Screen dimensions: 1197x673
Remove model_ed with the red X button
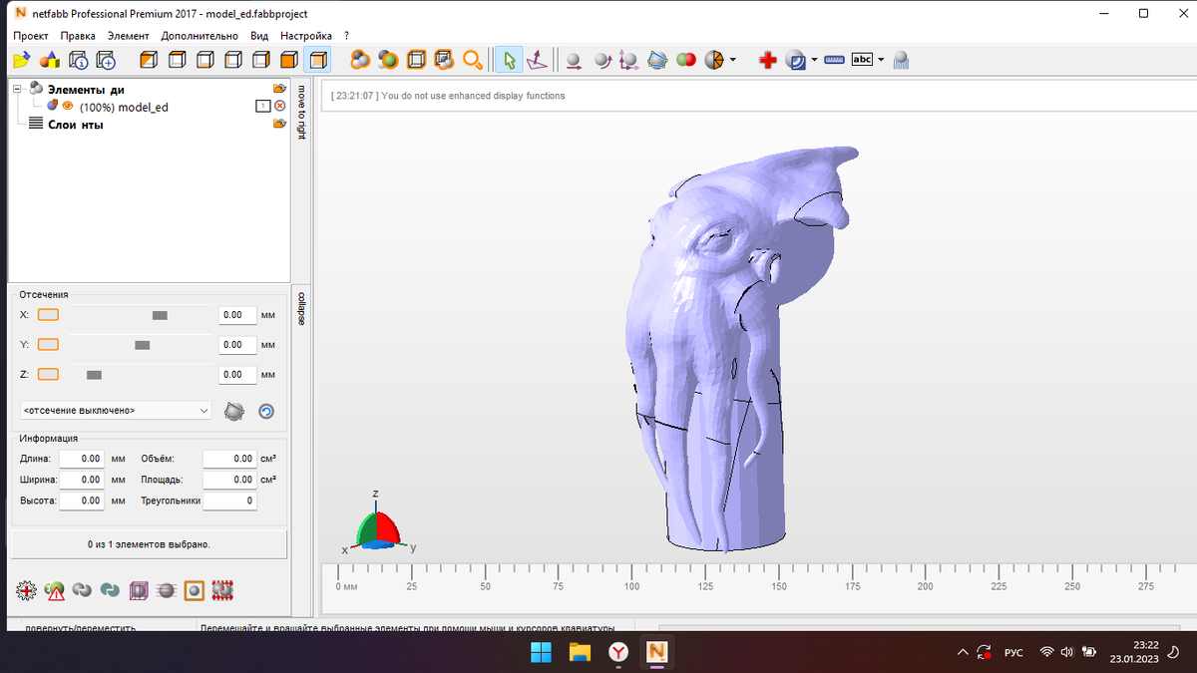tap(279, 106)
